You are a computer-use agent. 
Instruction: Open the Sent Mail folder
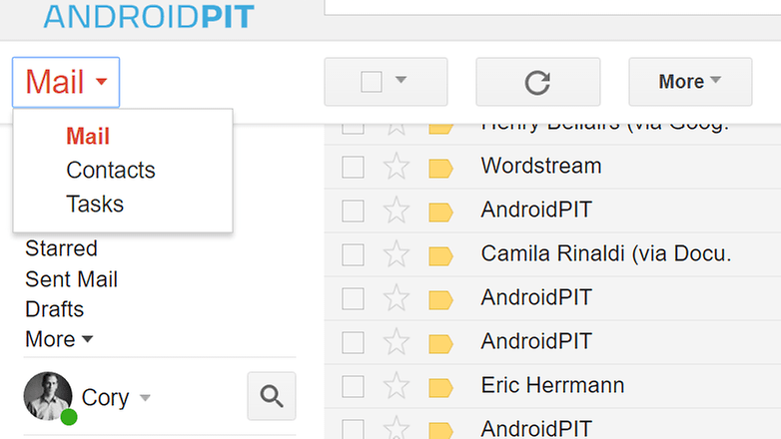[71, 279]
